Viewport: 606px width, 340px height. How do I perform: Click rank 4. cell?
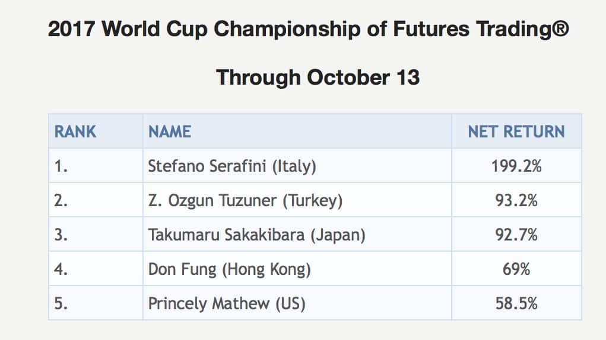[62, 270]
